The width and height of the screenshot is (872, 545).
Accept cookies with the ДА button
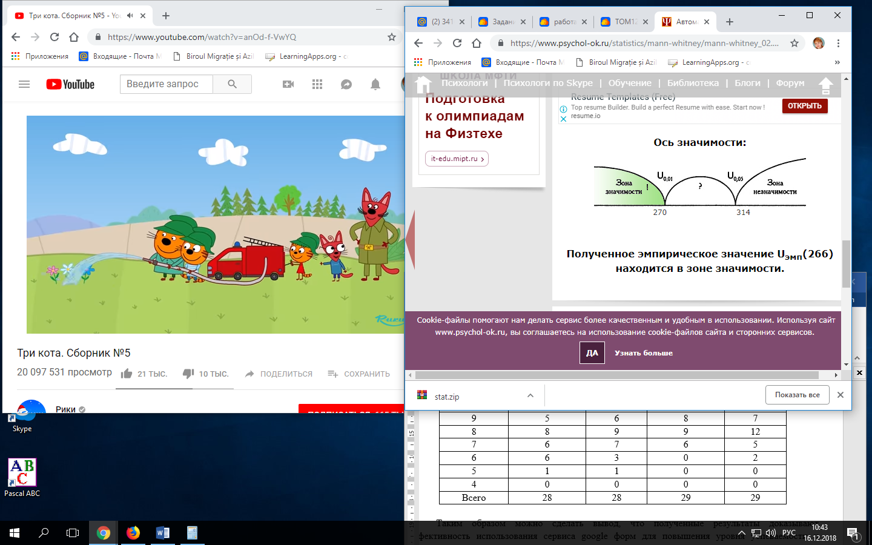pos(592,353)
